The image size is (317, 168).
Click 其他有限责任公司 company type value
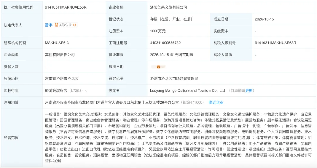(x=60, y=55)
